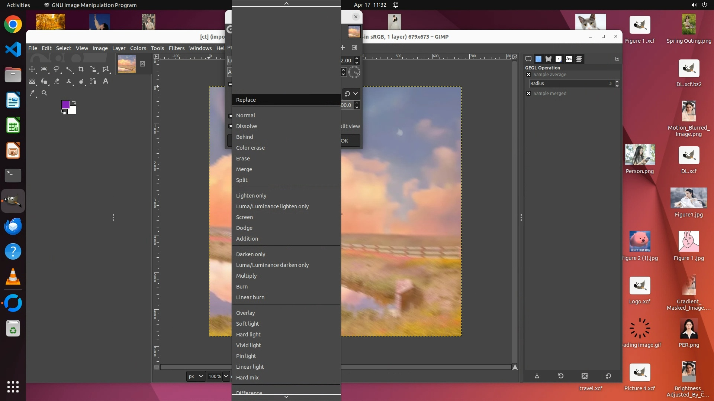
Task: Select the Crop tool
Action: coord(81,69)
